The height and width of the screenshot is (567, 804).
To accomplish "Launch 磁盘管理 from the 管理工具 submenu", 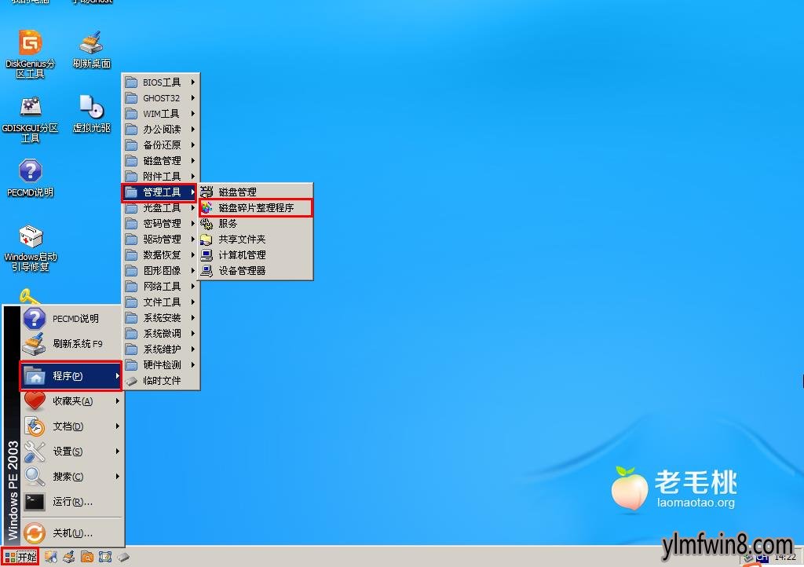I will [x=255, y=192].
